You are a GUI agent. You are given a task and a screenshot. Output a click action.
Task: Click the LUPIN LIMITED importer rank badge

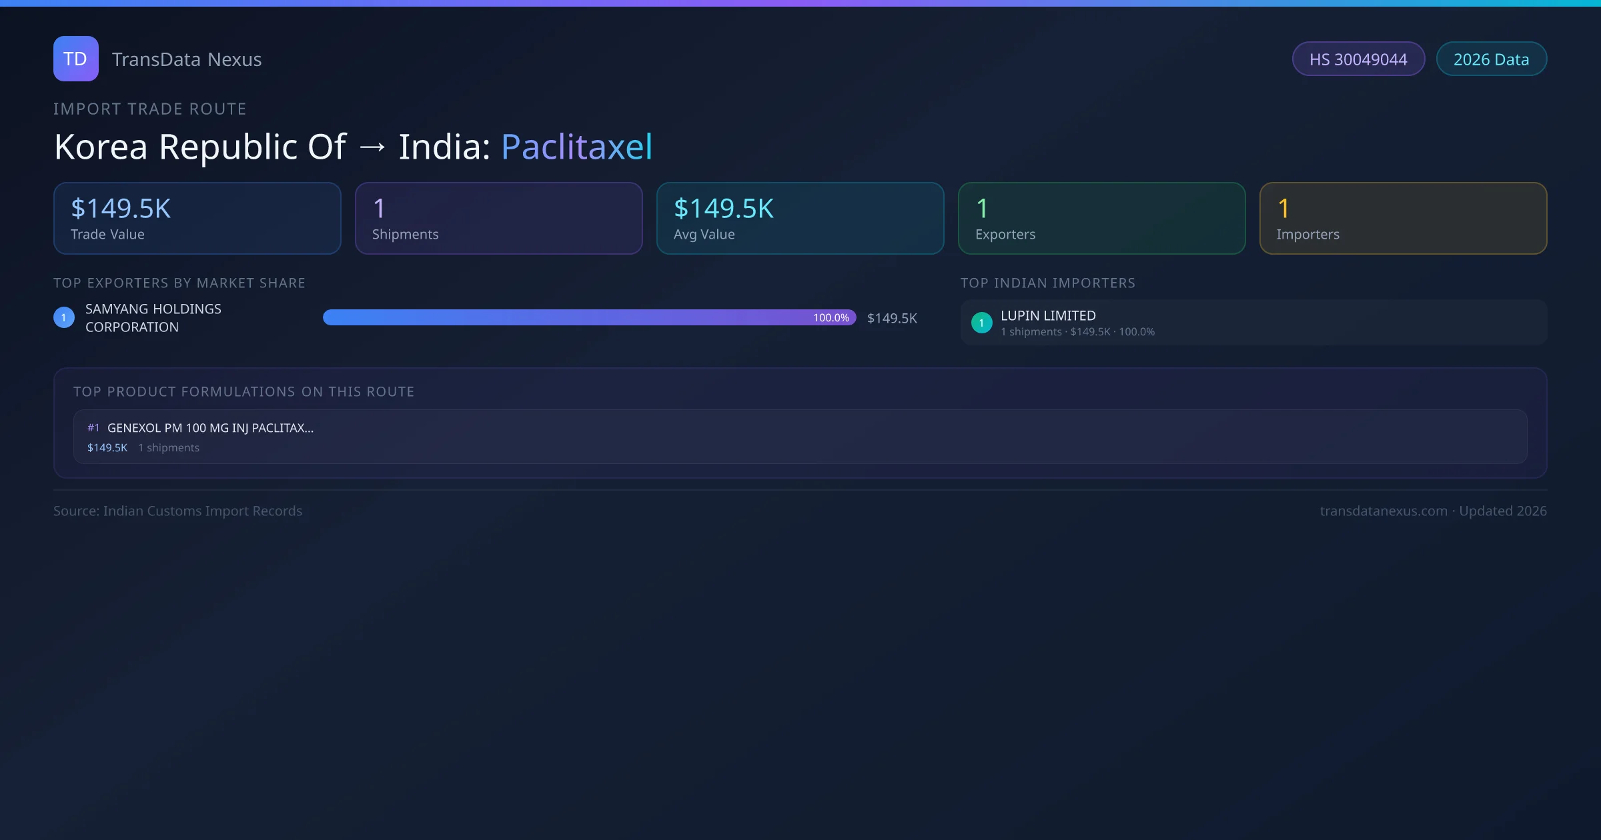(x=981, y=322)
